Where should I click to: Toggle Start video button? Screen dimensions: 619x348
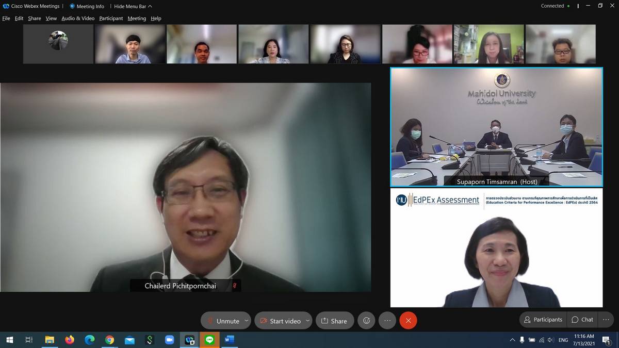tap(280, 321)
